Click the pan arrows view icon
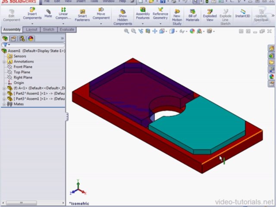The width and height of the screenshot is (276, 207). coord(155,31)
